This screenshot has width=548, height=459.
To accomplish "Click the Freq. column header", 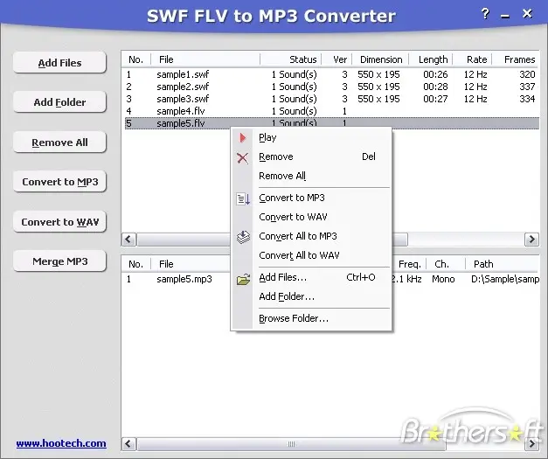I will (409, 264).
